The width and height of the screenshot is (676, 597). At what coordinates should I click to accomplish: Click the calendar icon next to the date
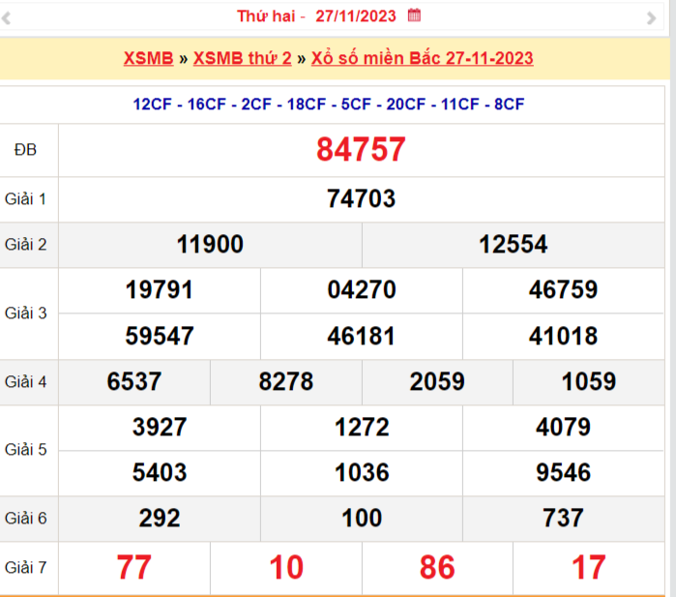415,15
